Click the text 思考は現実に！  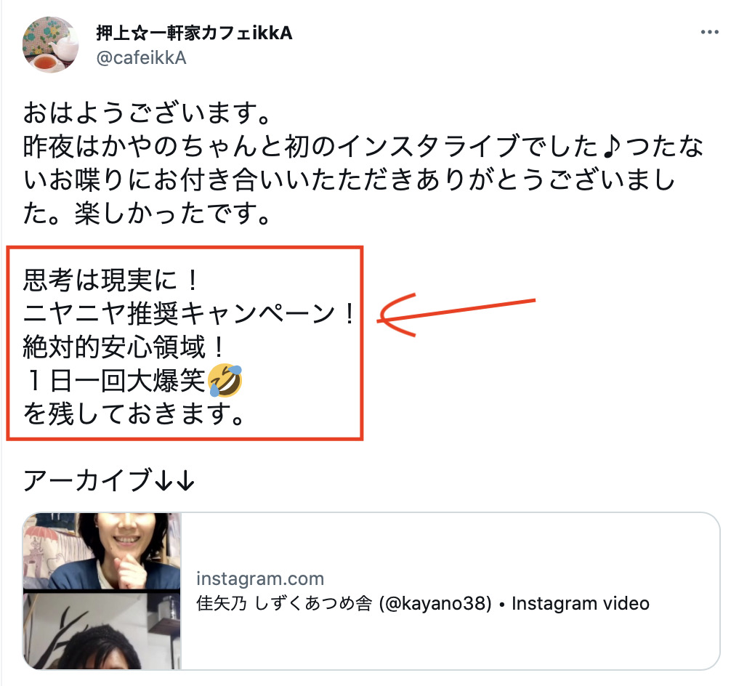(112, 281)
